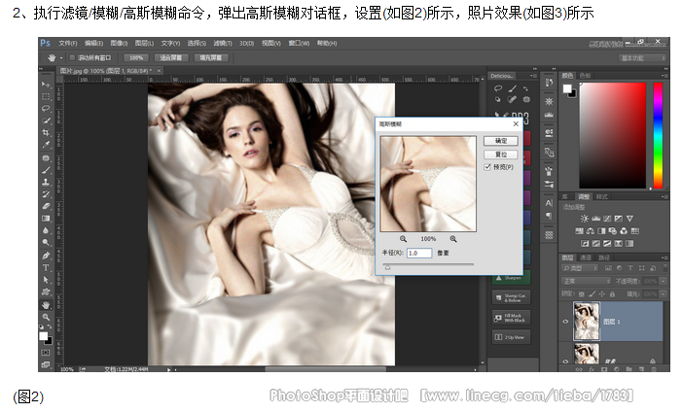Screen dimensions: 682x412
Task: Open Character panel icon in dock
Action: point(549,203)
